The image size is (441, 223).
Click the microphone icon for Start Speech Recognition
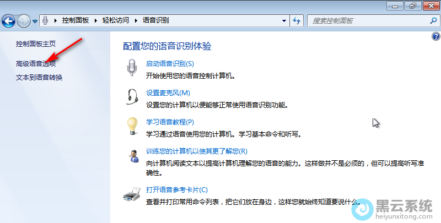132,68
